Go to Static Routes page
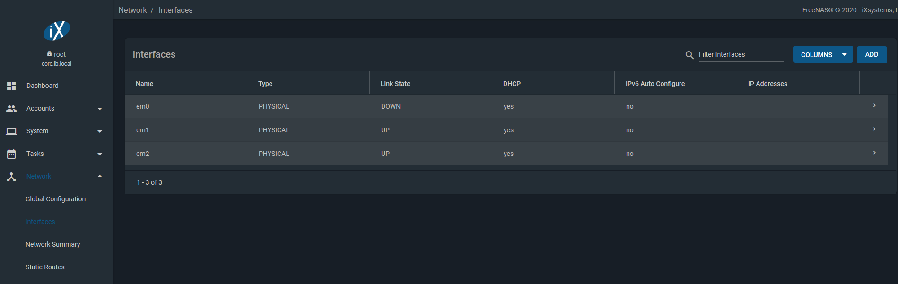The height and width of the screenshot is (284, 898). coord(45,267)
